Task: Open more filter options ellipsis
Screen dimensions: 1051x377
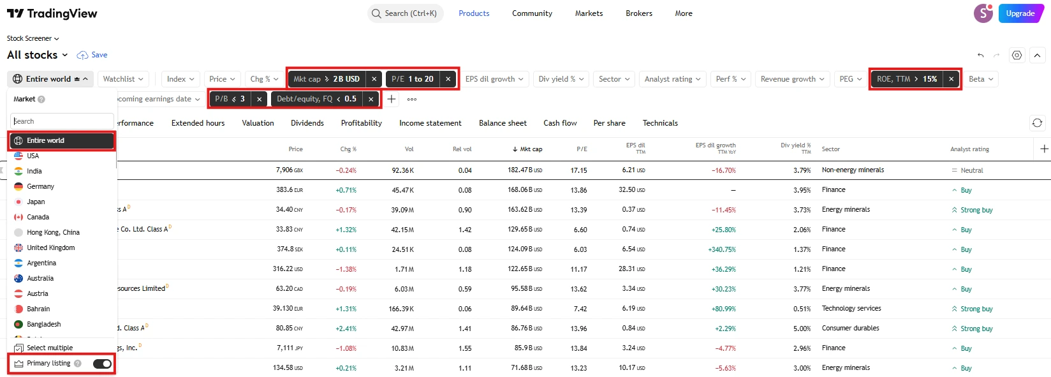Action: 412,99
